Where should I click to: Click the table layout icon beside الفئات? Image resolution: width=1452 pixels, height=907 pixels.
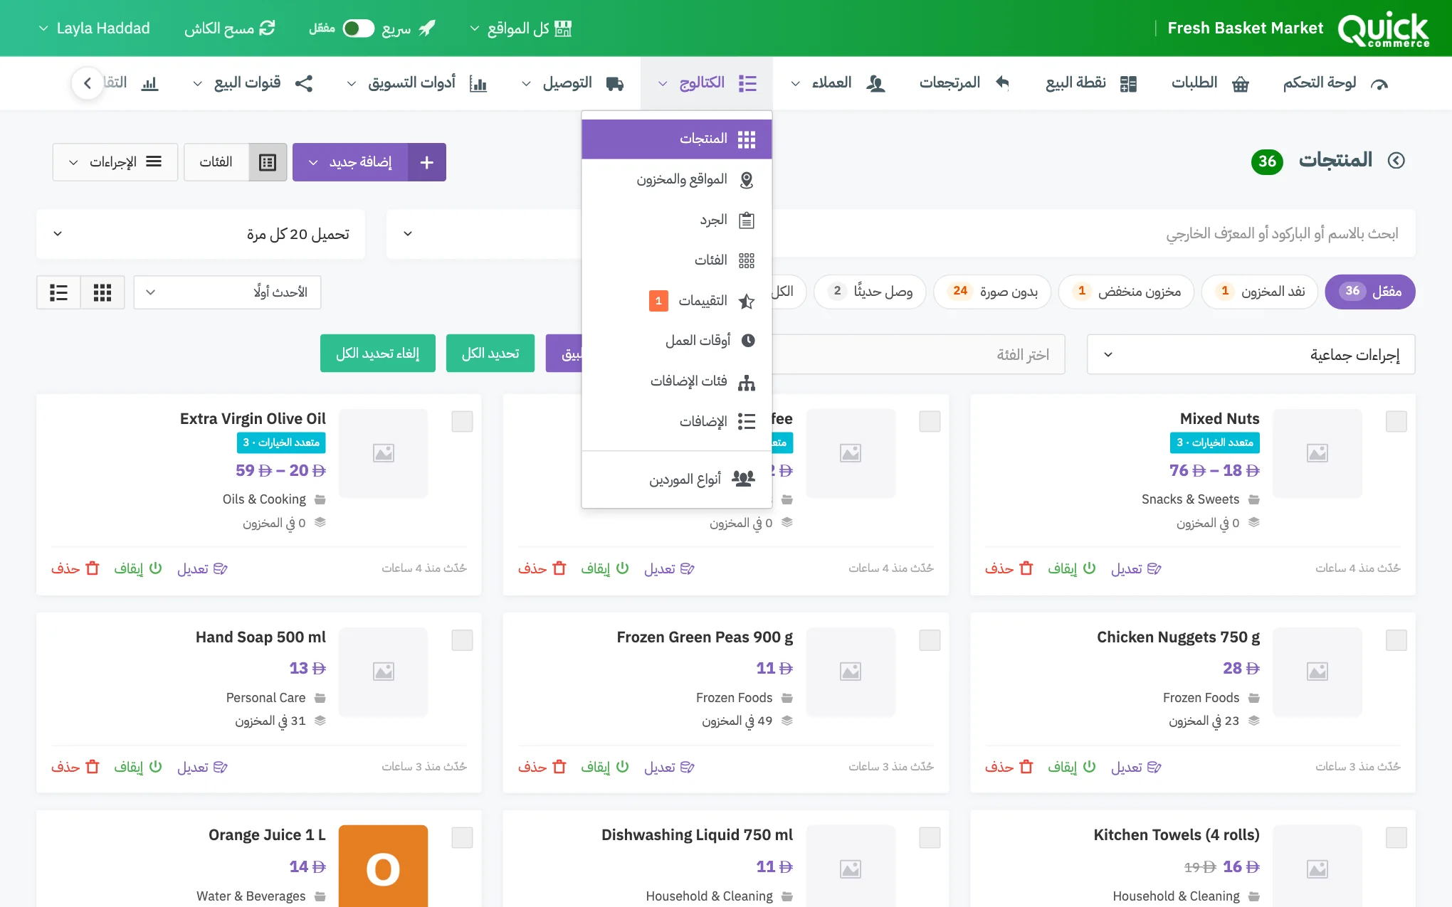tap(268, 162)
